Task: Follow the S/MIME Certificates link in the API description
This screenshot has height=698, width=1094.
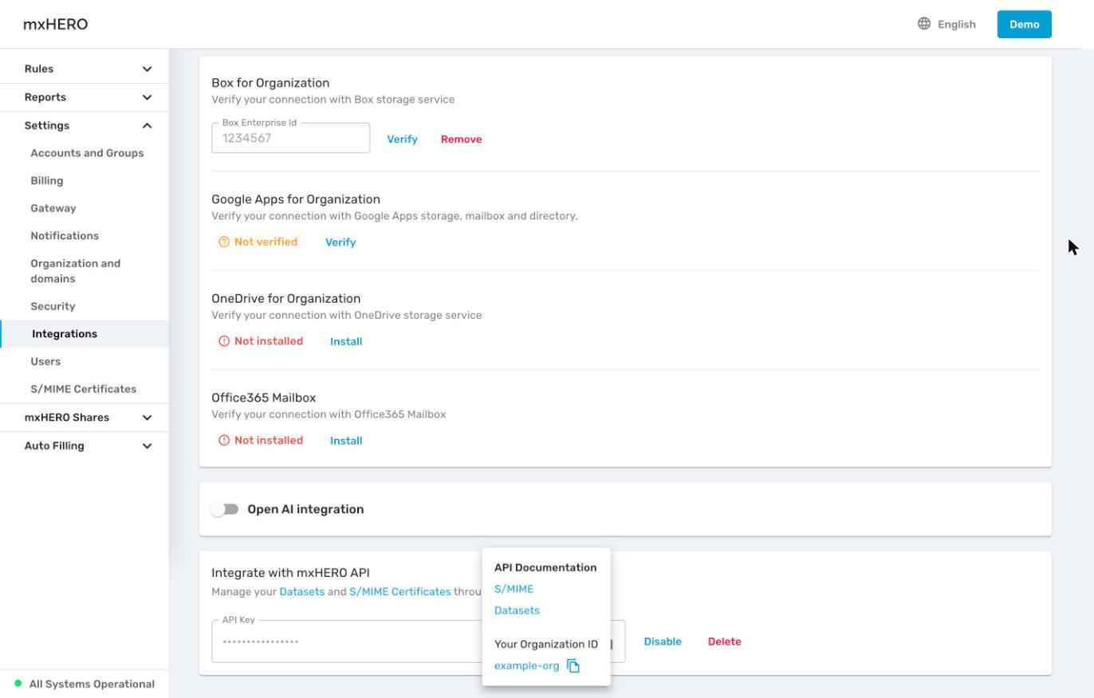Action: coord(399,592)
